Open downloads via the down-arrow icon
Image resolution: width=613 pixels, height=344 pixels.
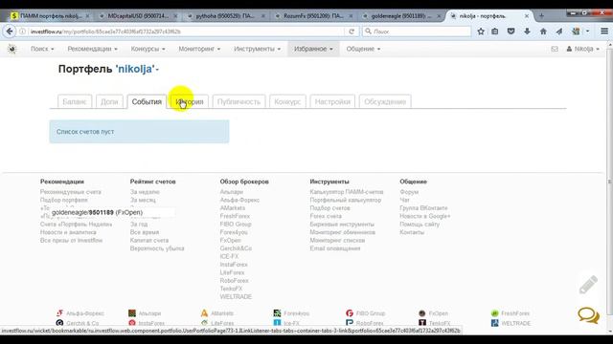point(527,32)
